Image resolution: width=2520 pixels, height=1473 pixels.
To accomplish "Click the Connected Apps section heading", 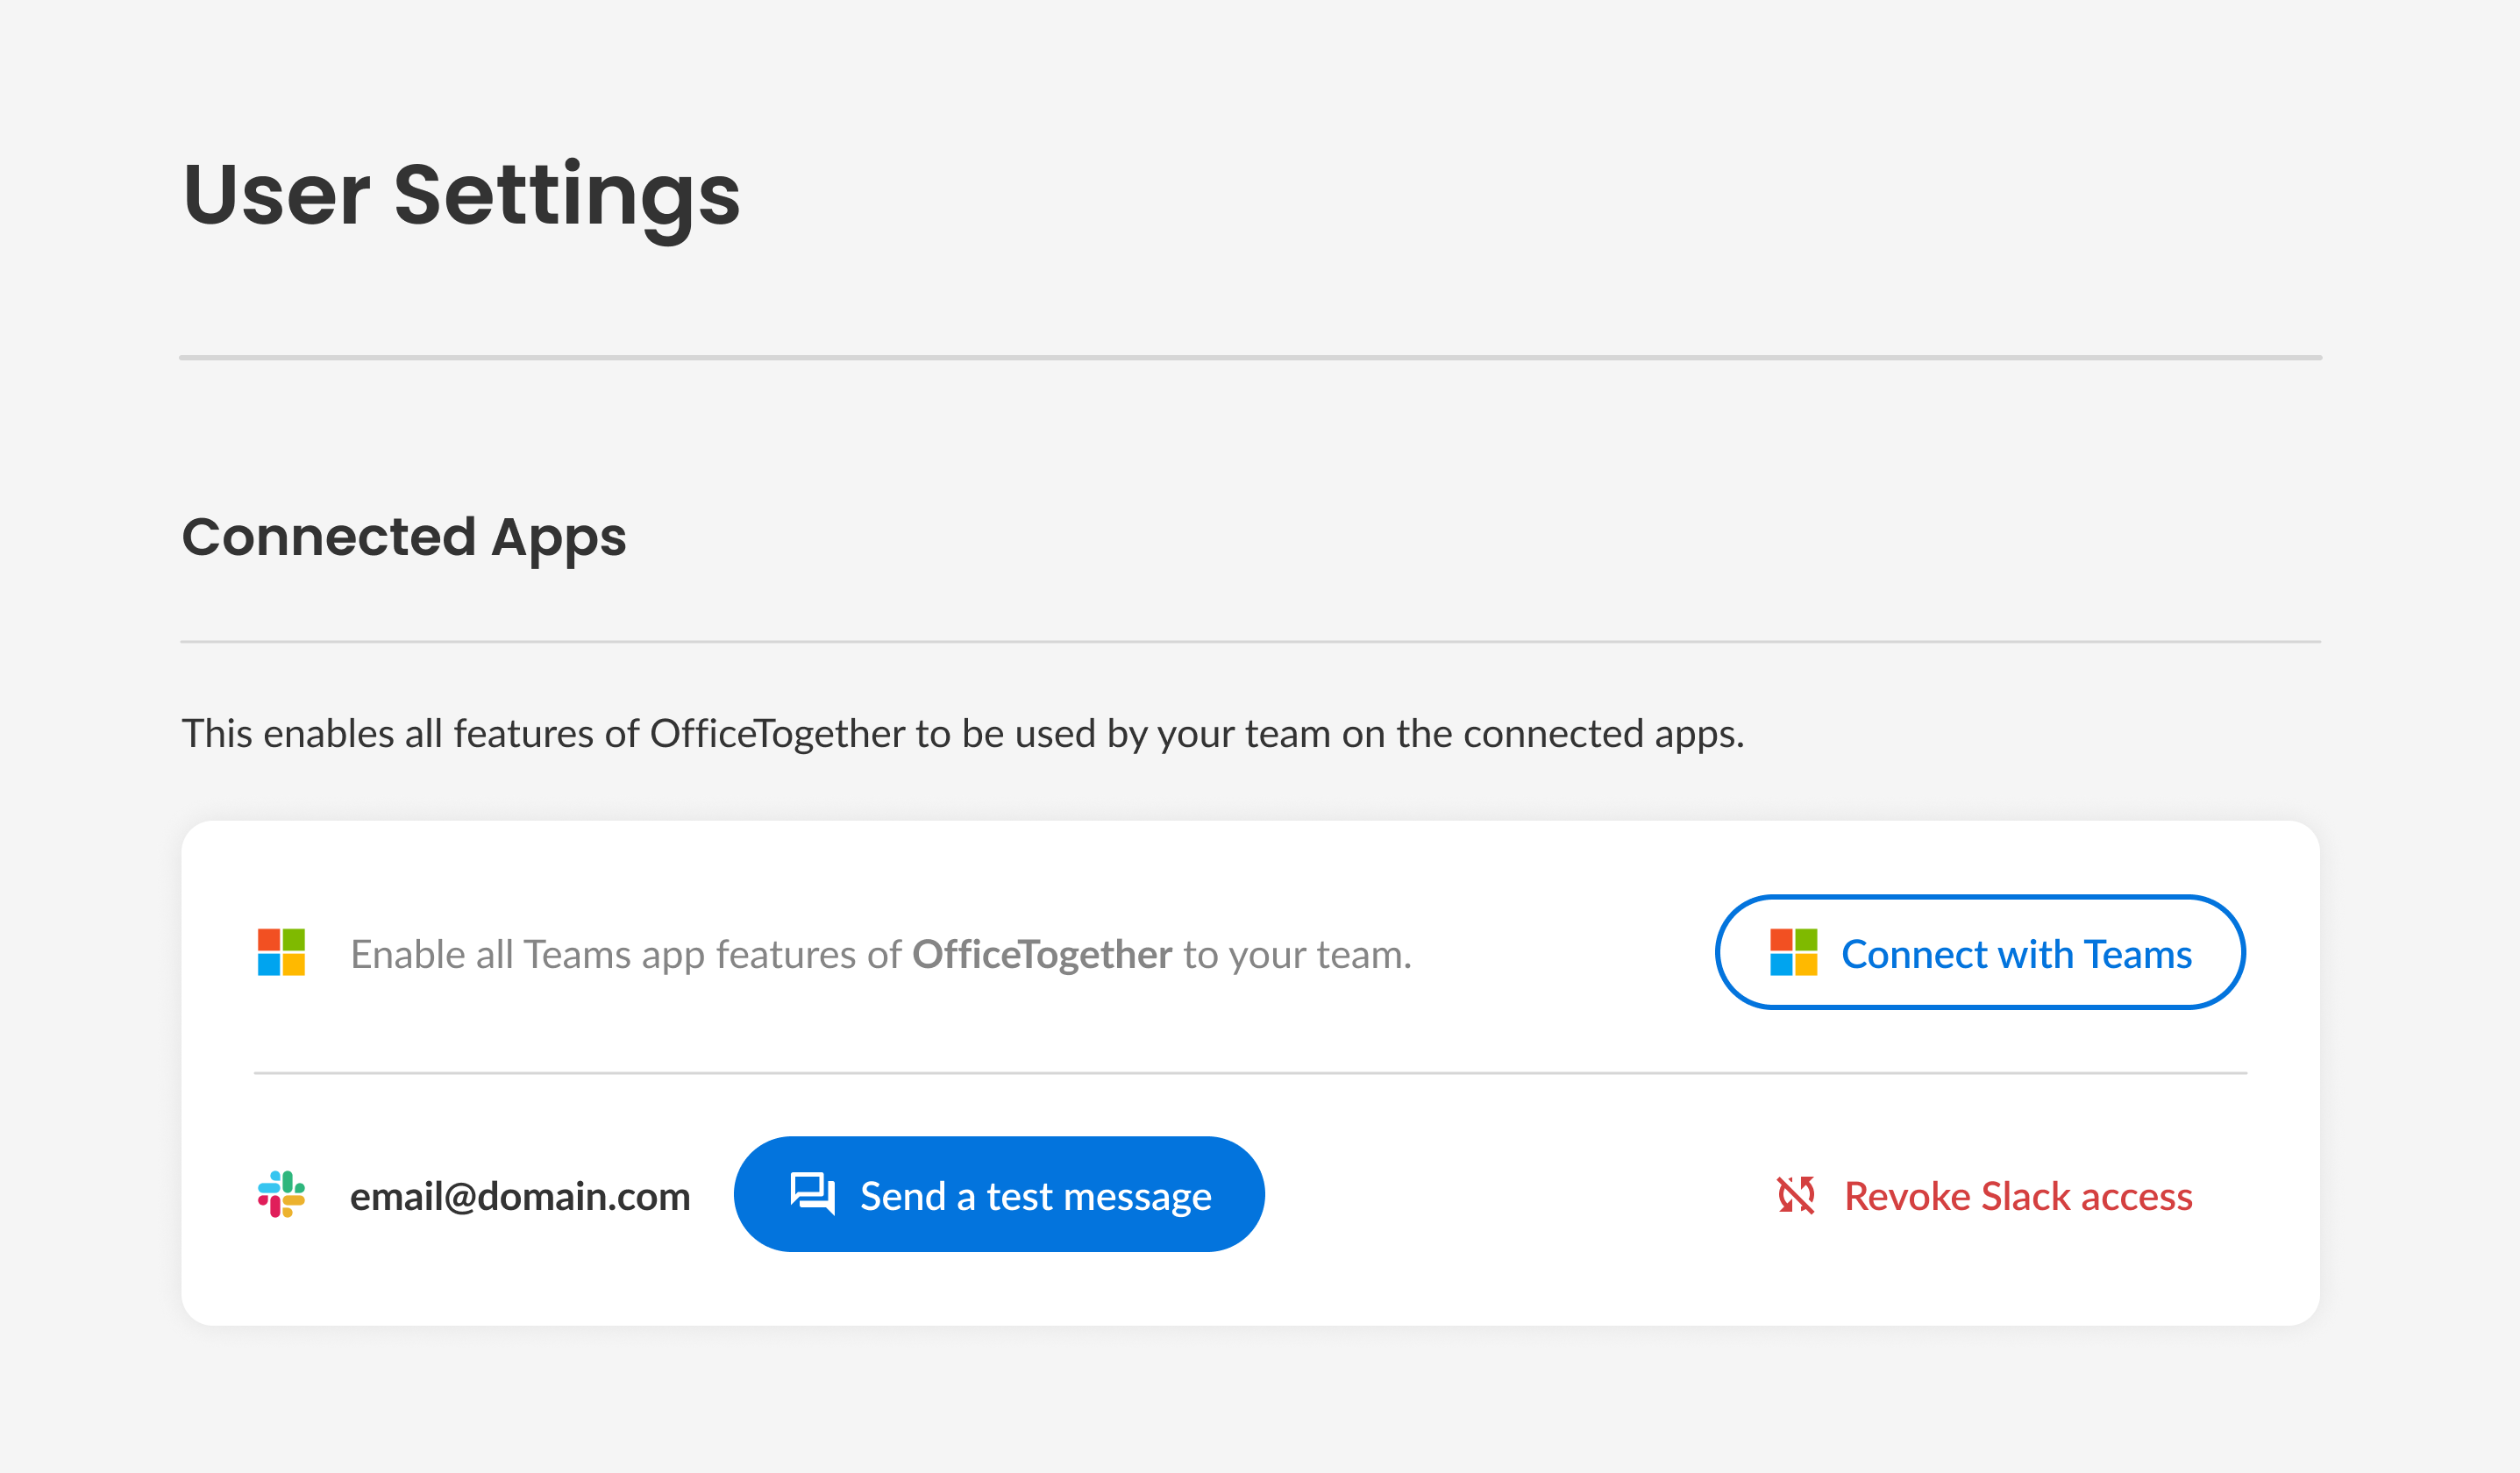I will click(404, 538).
